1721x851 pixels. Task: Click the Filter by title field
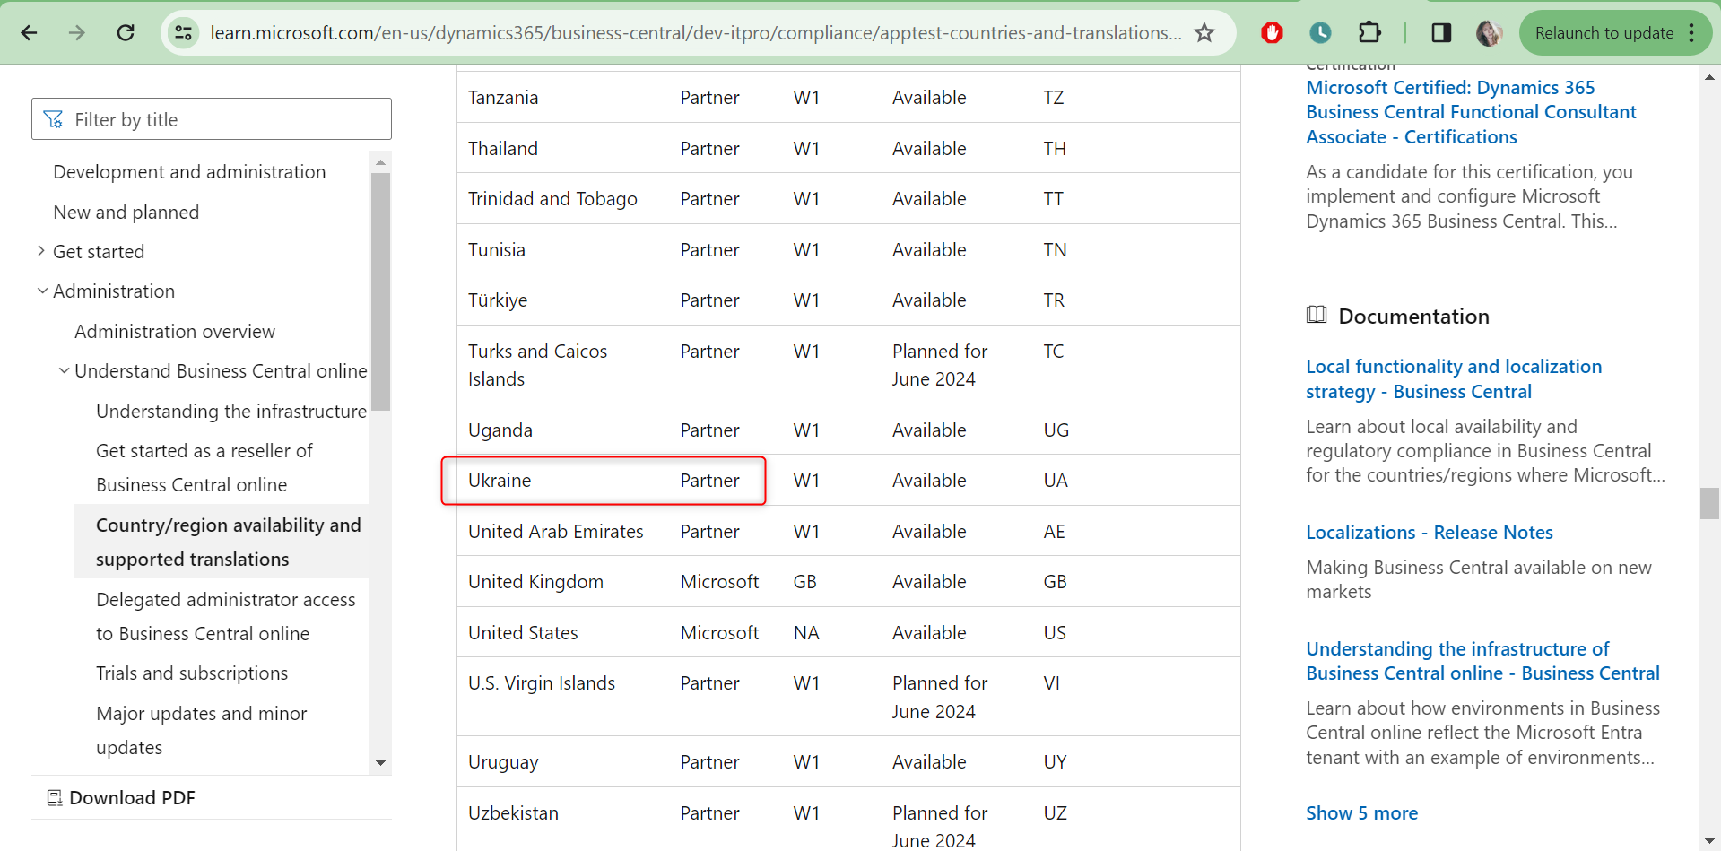[x=212, y=119]
